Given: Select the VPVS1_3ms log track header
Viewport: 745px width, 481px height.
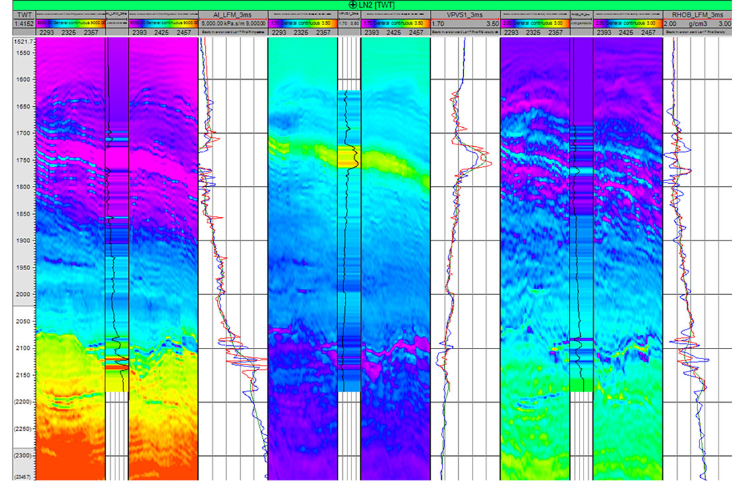Looking at the screenshot, I should click(x=464, y=14).
